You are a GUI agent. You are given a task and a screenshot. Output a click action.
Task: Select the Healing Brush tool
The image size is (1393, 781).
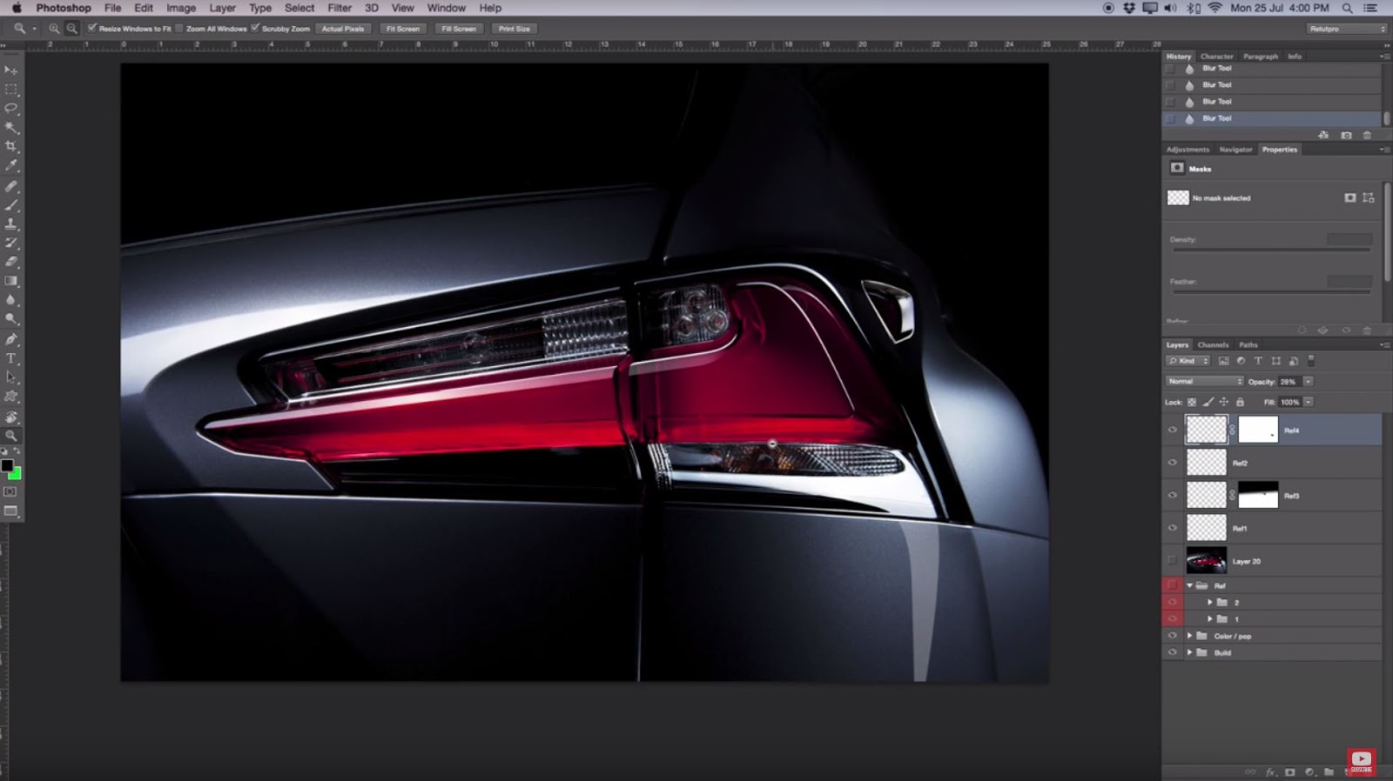click(11, 186)
